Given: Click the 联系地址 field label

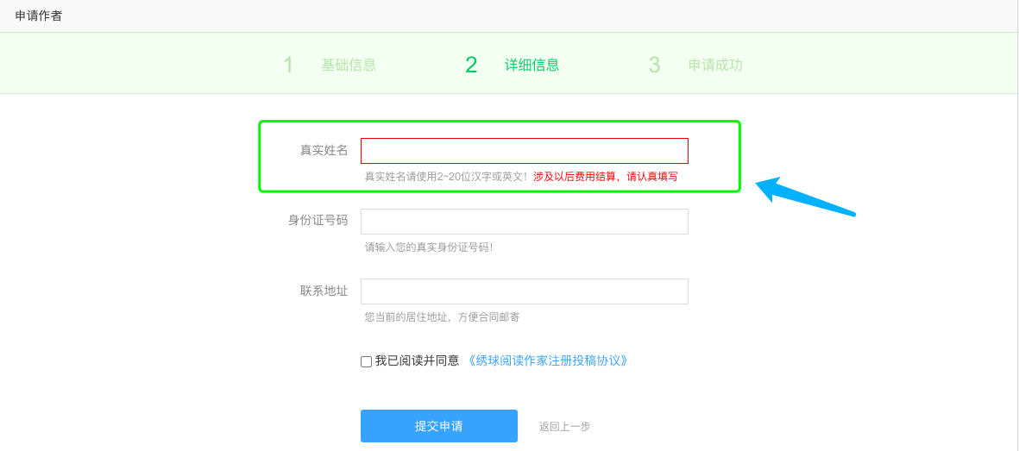Looking at the screenshot, I should point(324,291).
